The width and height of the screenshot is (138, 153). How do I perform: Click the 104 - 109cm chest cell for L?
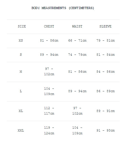pyautogui.click(x=49, y=91)
